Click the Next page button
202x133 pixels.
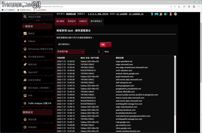click(x=107, y=52)
